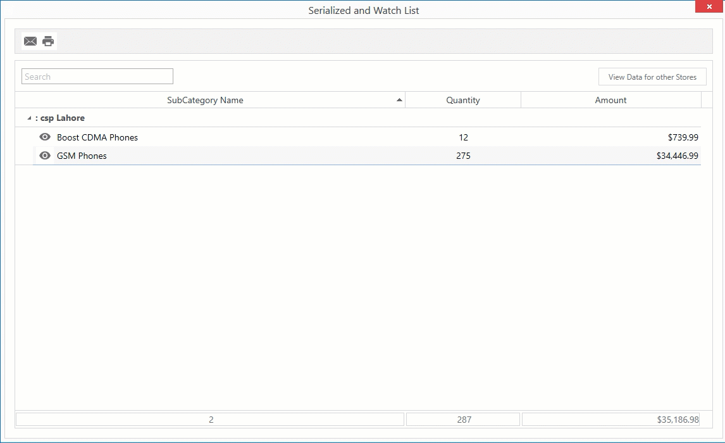Viewport: 725px width, 443px height.
Task: Click the eye icon beside Boost CDMA Phones
Action: pyautogui.click(x=44, y=137)
